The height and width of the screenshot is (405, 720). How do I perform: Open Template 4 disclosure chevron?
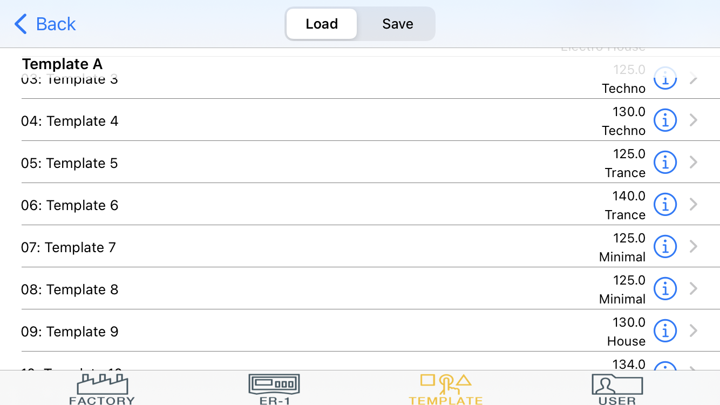[x=694, y=120]
